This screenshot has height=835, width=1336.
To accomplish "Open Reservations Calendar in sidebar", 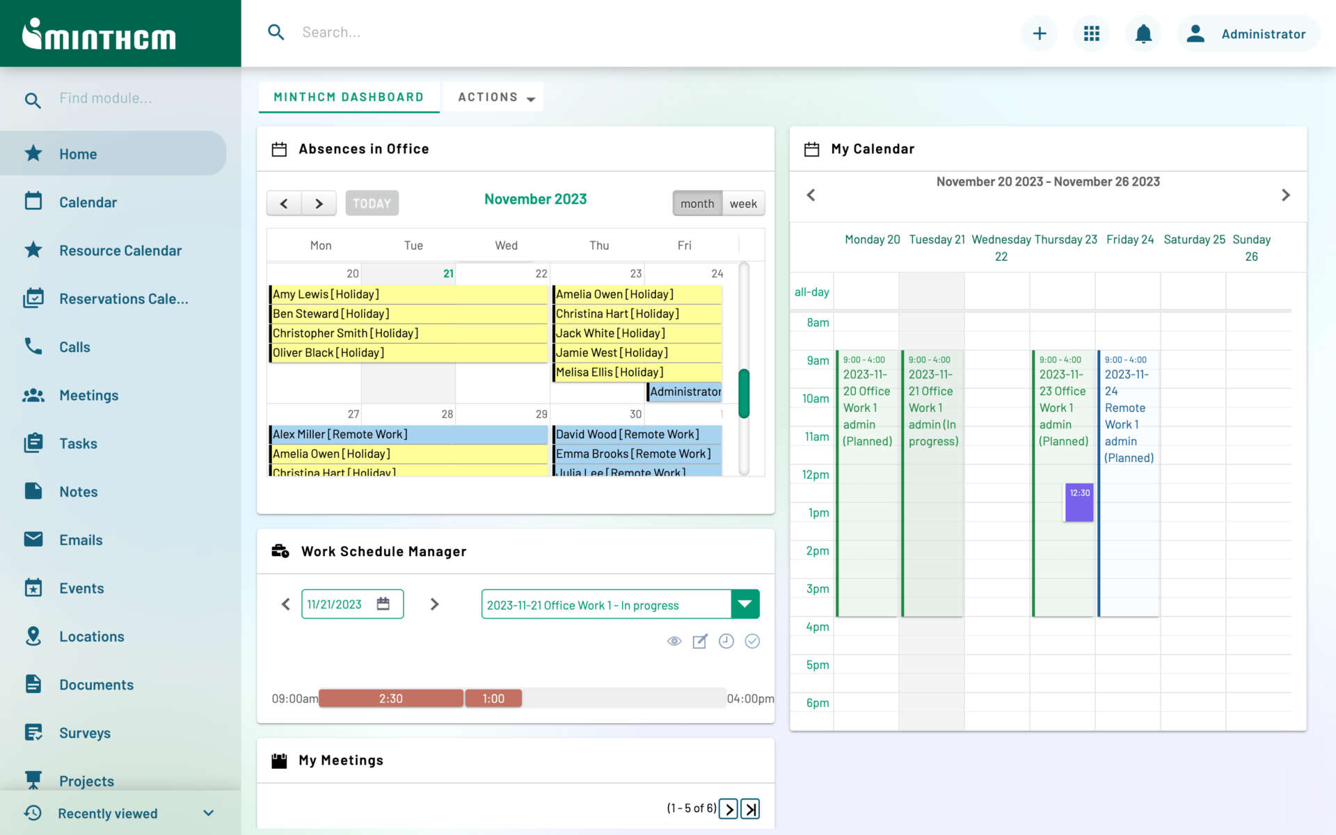I will (x=113, y=299).
